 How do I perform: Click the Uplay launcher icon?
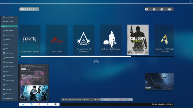click(x=31, y=104)
